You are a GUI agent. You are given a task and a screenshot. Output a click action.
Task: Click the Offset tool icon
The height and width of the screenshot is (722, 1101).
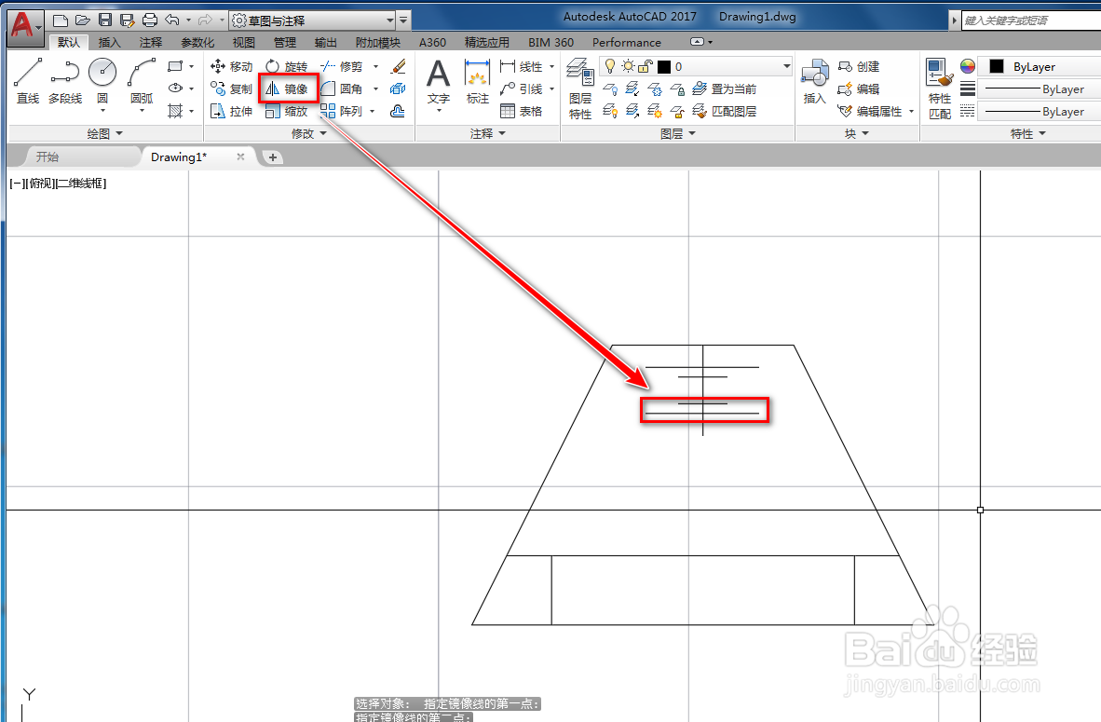point(398,111)
